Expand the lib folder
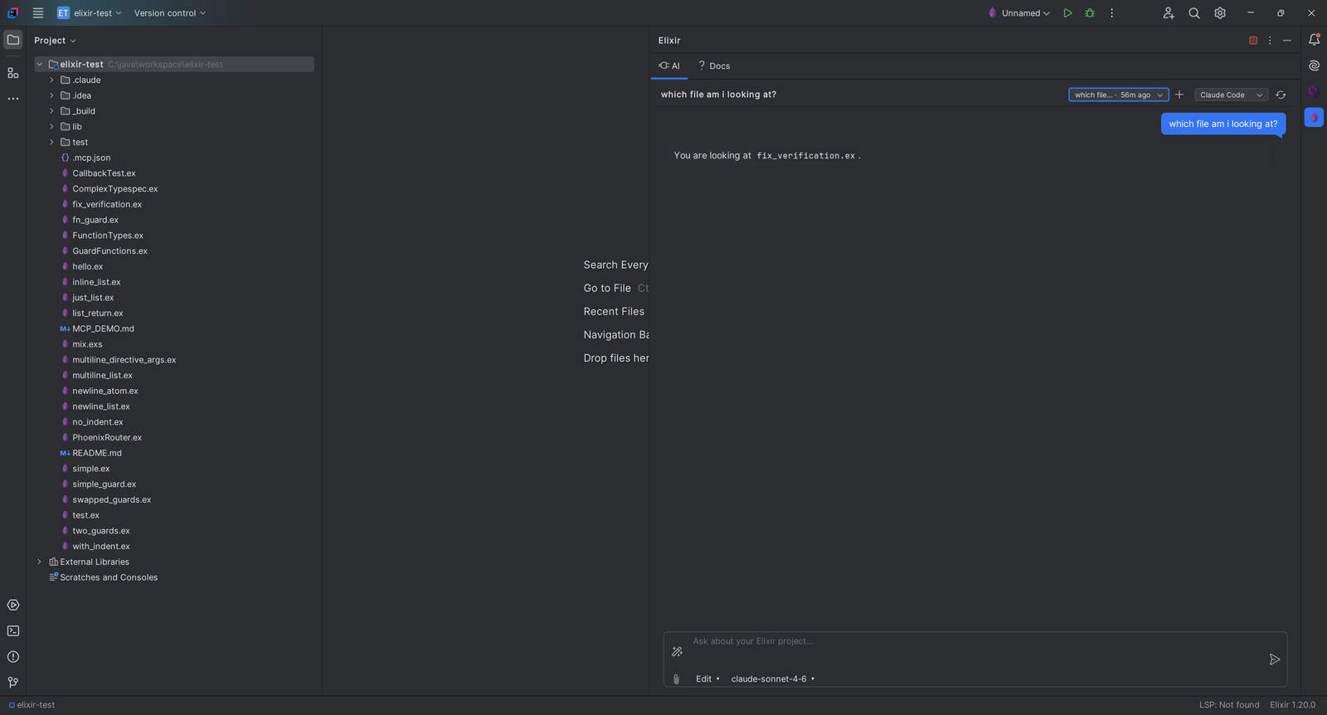 tap(51, 127)
